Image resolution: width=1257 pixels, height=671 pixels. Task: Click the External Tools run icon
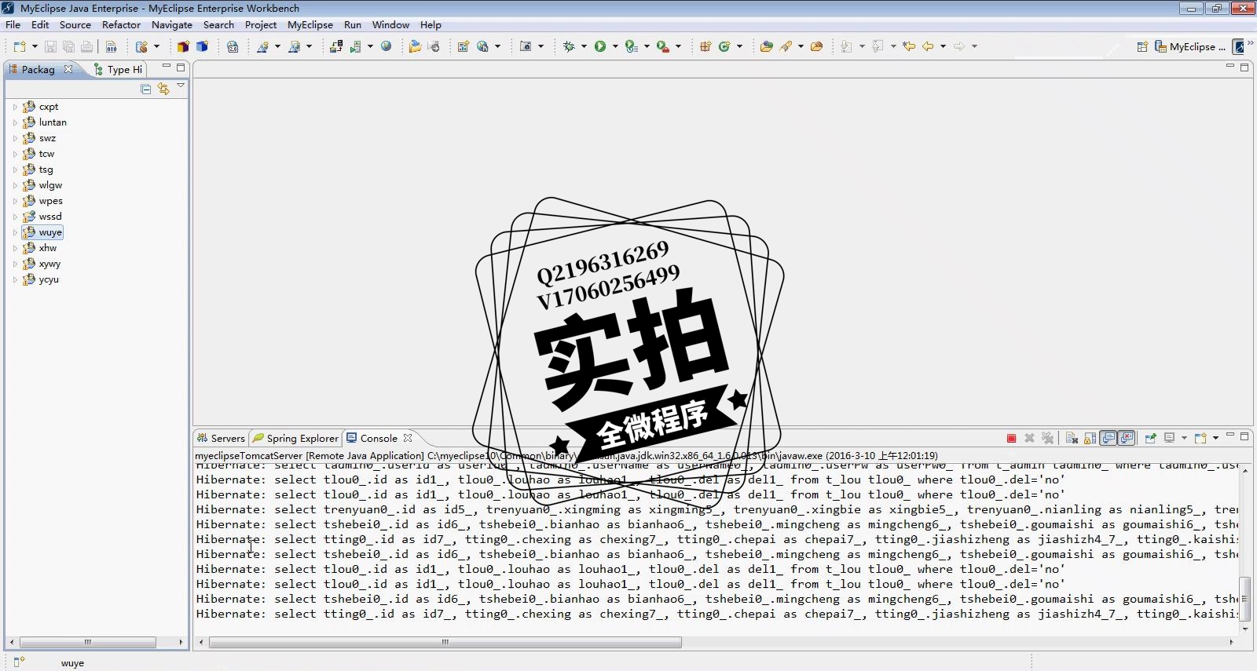pos(663,46)
